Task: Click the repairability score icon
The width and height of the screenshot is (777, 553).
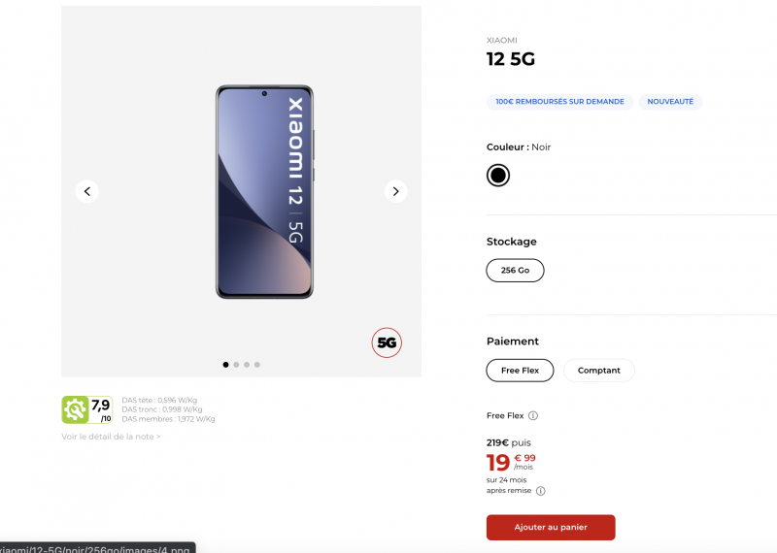Action: click(x=75, y=409)
